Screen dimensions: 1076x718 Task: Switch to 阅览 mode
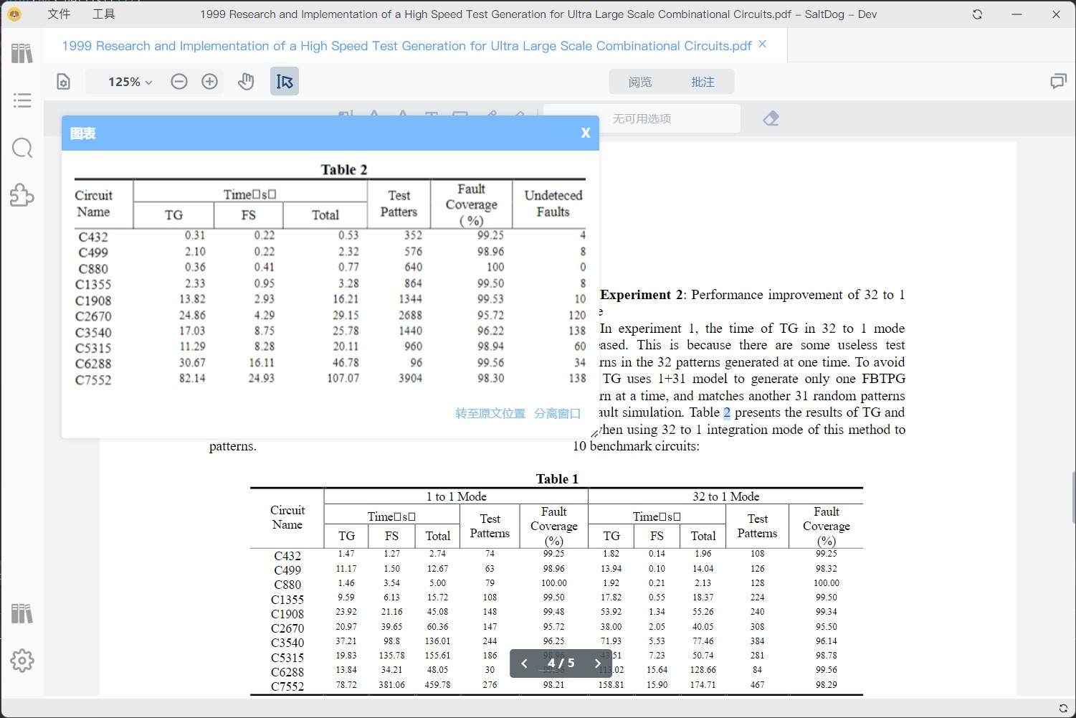click(640, 82)
